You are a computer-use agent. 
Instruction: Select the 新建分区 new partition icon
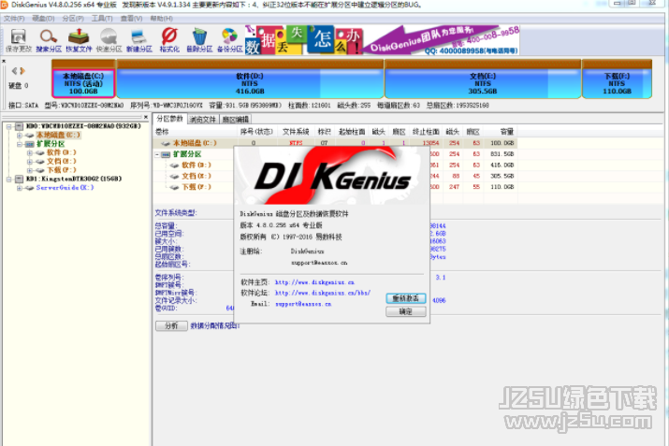pos(139,40)
